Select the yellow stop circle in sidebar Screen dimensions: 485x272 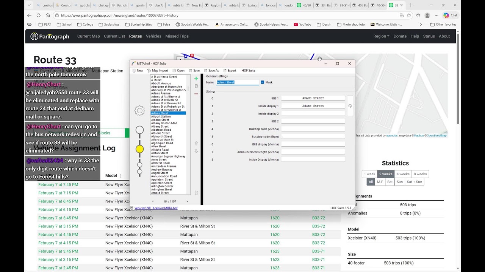tap(140, 149)
